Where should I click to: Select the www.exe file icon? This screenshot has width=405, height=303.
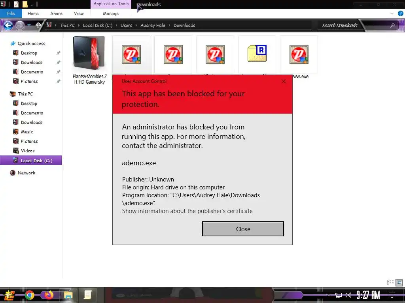[299, 54]
